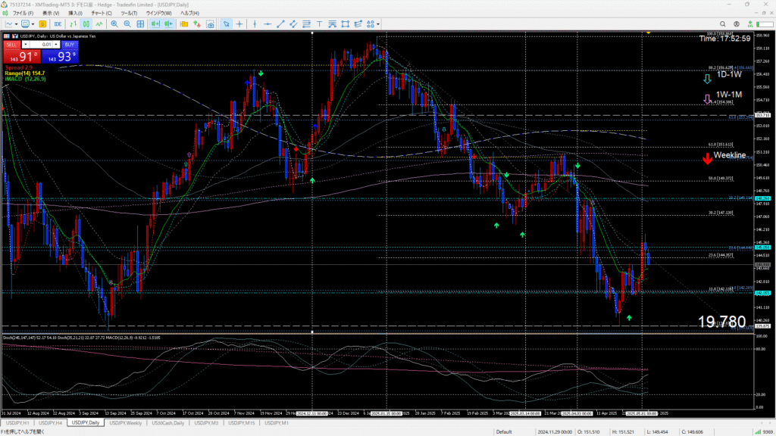Click the red SELL button
Image resolution: width=776 pixels, height=436 pixels.
click(x=13, y=45)
